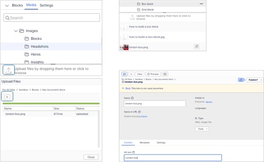This screenshot has width=264, height=162.
Task: Open the Settings tab next to Media
Action: (x=46, y=5)
